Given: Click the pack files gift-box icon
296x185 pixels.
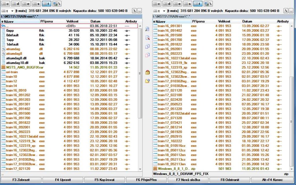Looking at the screenshot, I should (x=147, y=72).
